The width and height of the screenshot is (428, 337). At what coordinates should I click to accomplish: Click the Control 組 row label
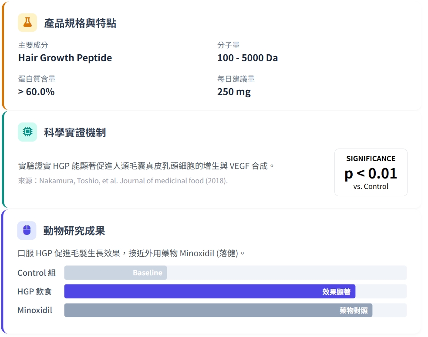37,273
